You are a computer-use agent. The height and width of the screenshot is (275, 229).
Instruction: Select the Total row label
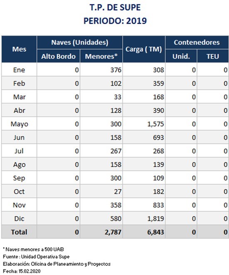(19, 232)
